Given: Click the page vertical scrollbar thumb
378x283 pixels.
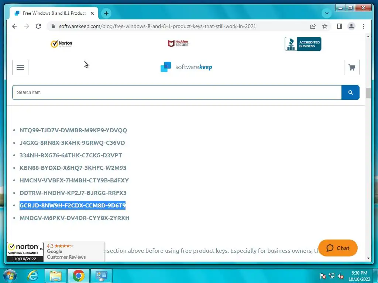Looking at the screenshot, I should [x=368, y=93].
